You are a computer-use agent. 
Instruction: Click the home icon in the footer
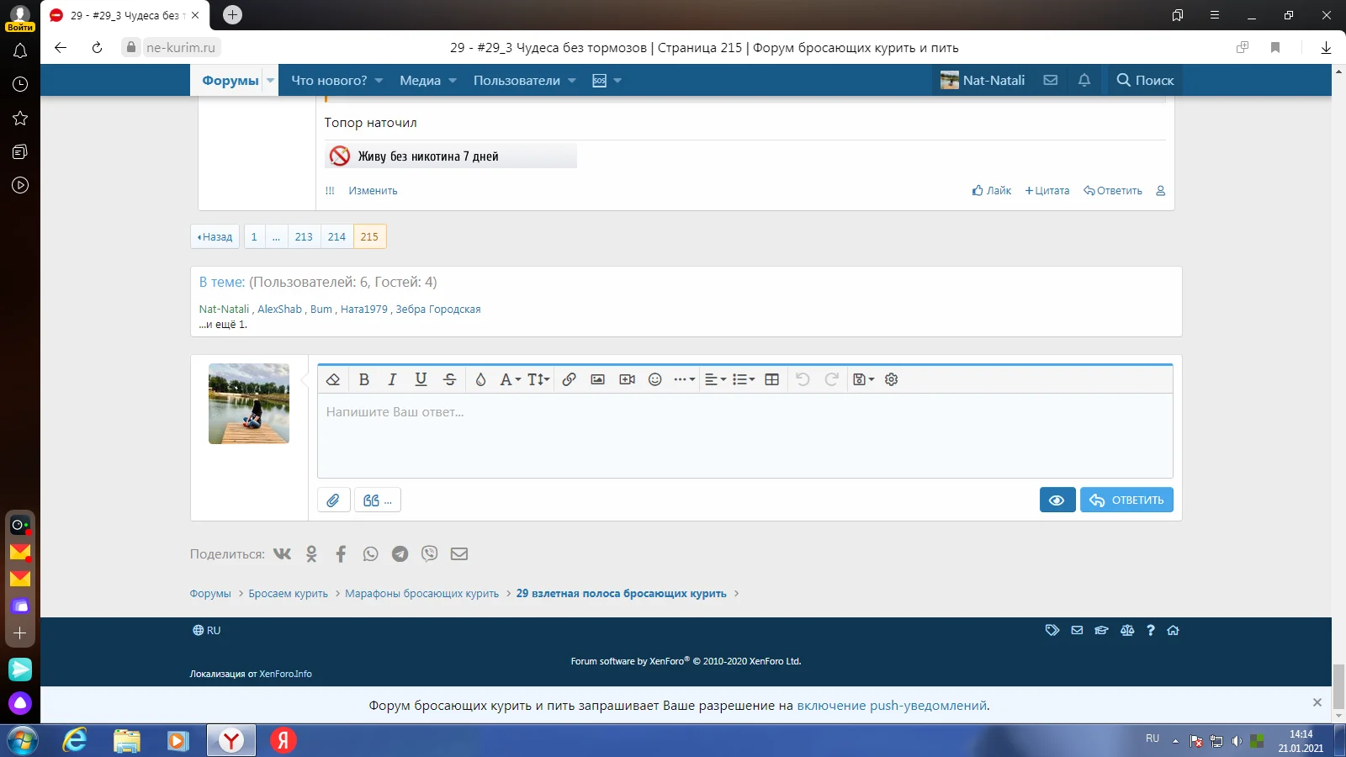(1174, 630)
